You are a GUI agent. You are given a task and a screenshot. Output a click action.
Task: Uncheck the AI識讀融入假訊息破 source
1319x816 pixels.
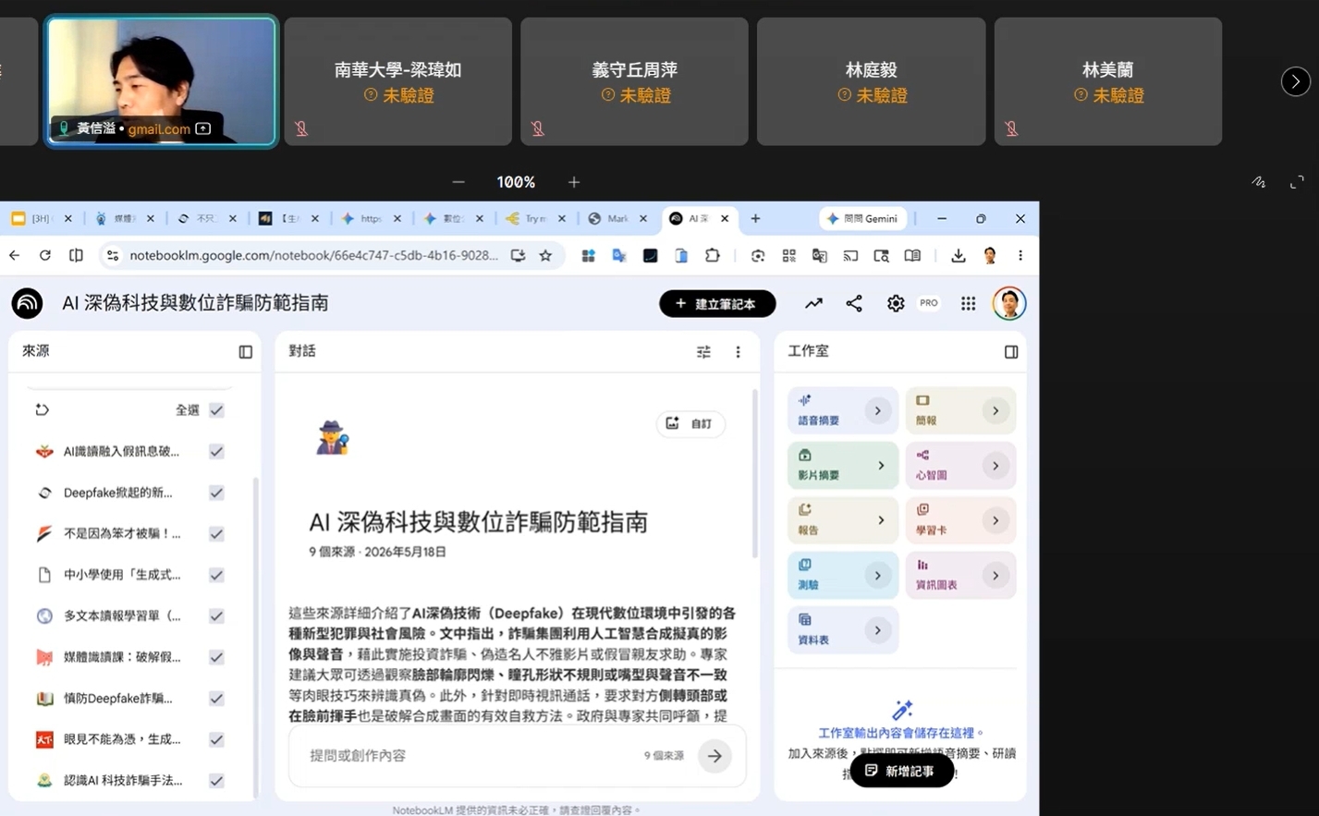(x=216, y=452)
